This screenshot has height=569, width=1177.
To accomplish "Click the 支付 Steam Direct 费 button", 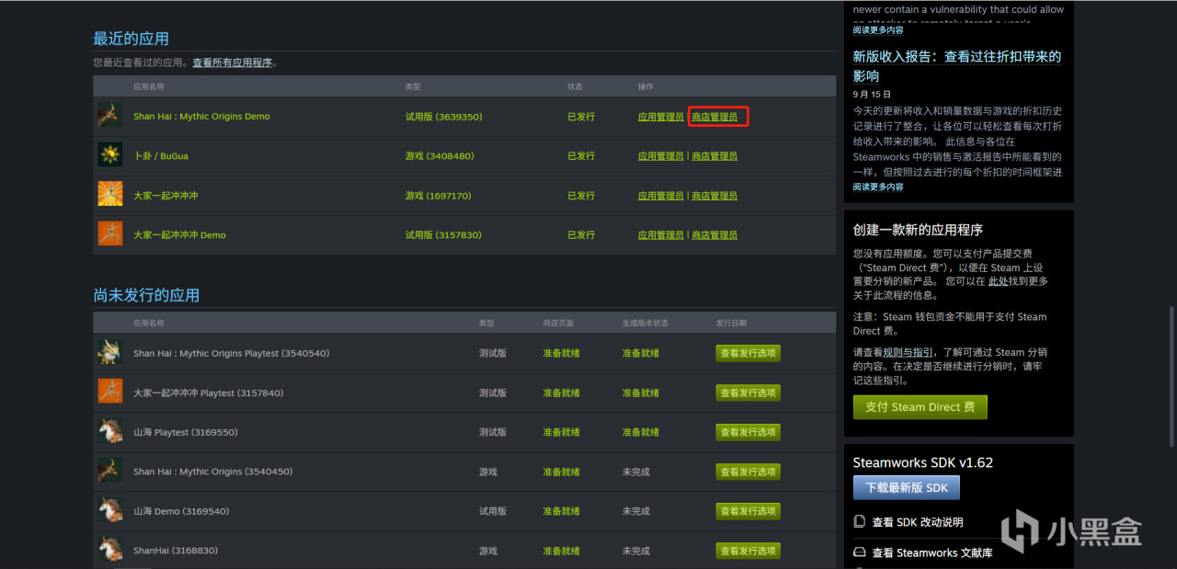I will coord(920,407).
